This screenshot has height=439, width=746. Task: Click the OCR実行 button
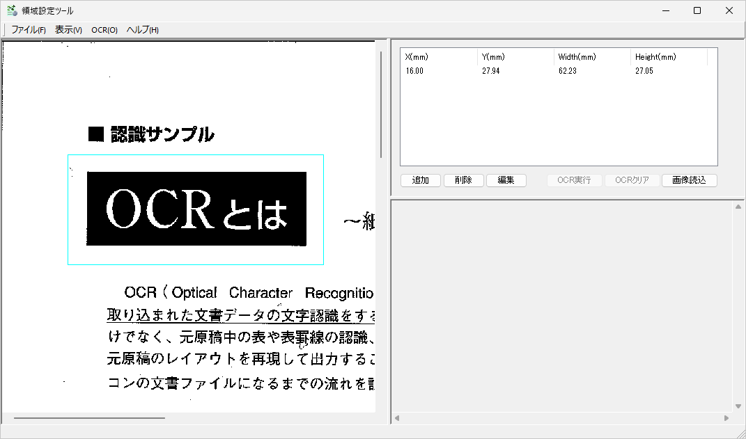tap(574, 179)
